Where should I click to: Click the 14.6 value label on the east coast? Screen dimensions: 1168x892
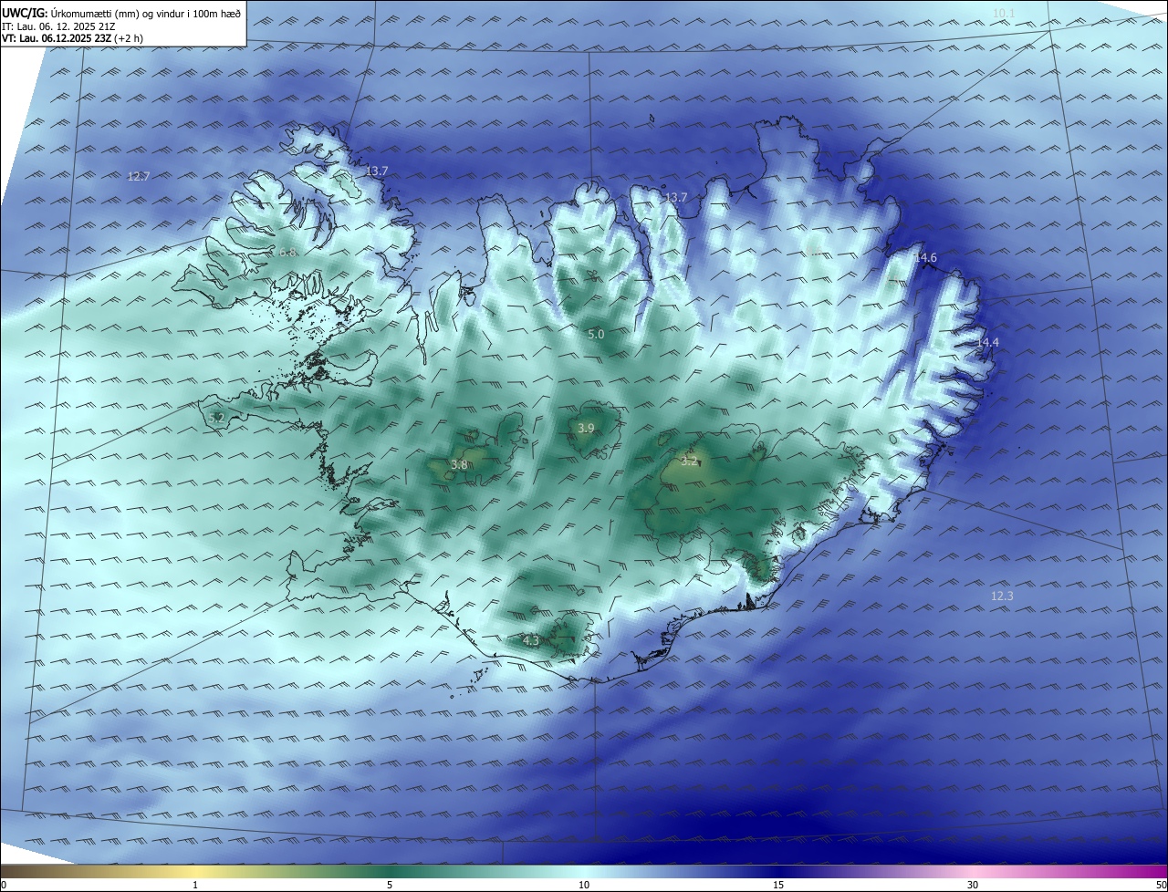(x=925, y=258)
